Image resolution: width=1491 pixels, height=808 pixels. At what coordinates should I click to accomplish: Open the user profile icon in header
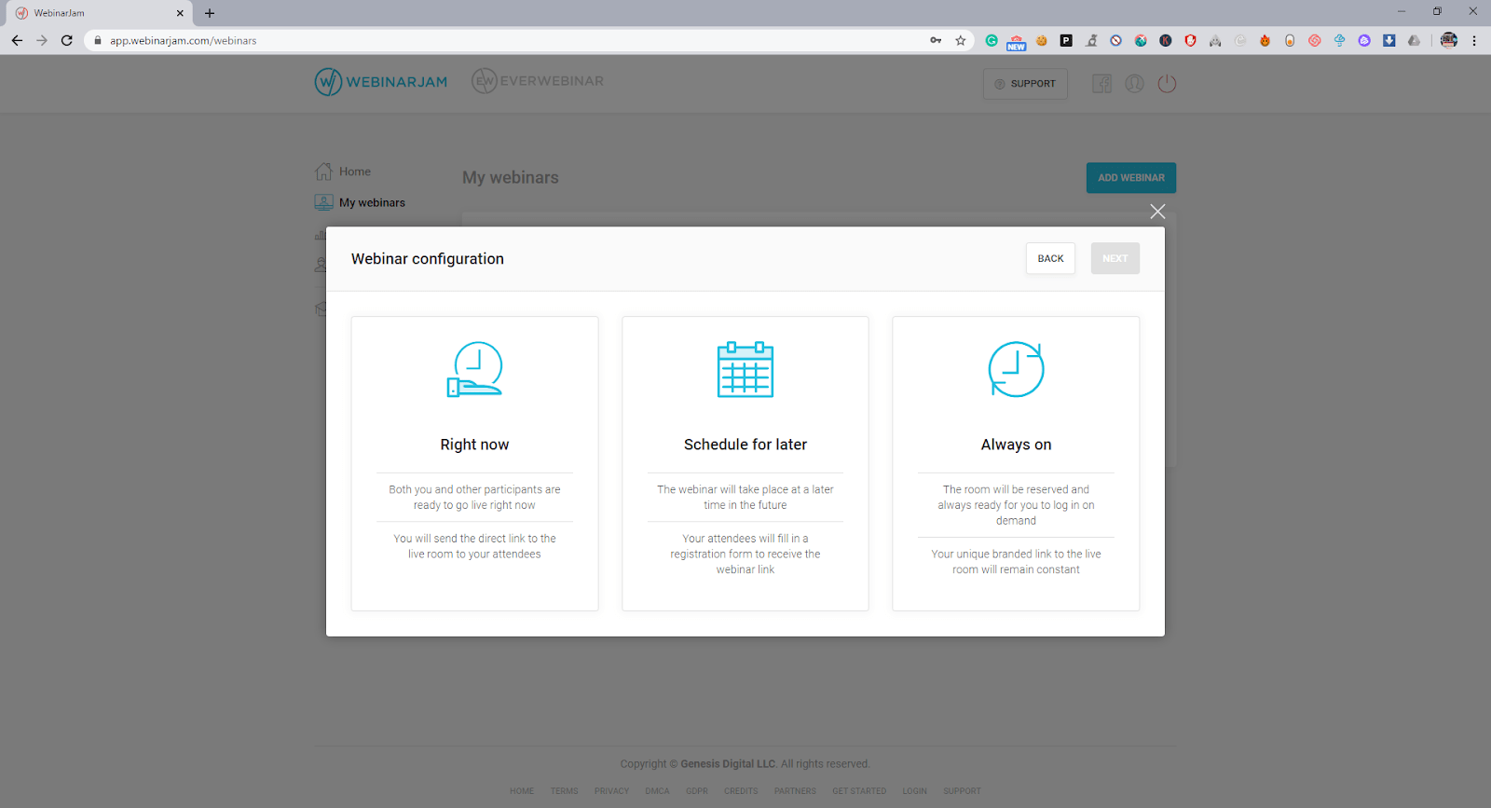coord(1134,84)
